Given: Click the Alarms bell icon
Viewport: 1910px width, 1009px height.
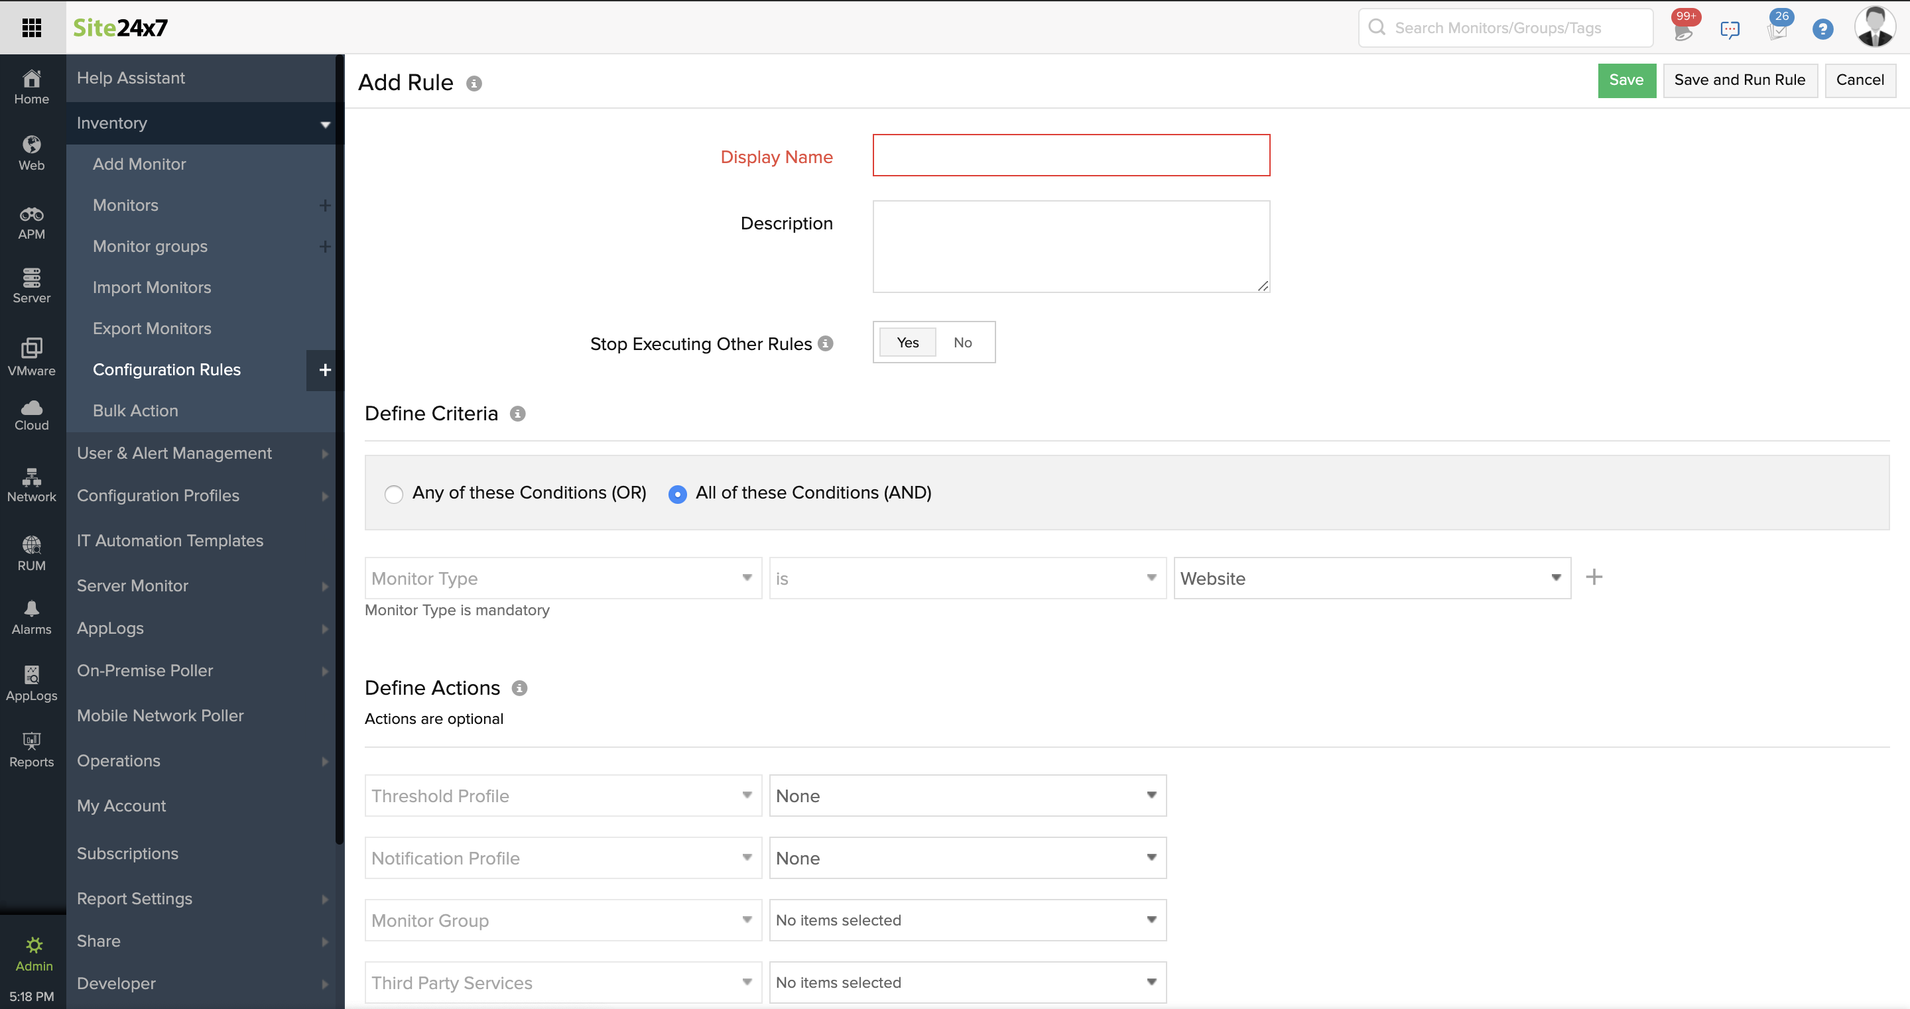Looking at the screenshot, I should pos(31,609).
